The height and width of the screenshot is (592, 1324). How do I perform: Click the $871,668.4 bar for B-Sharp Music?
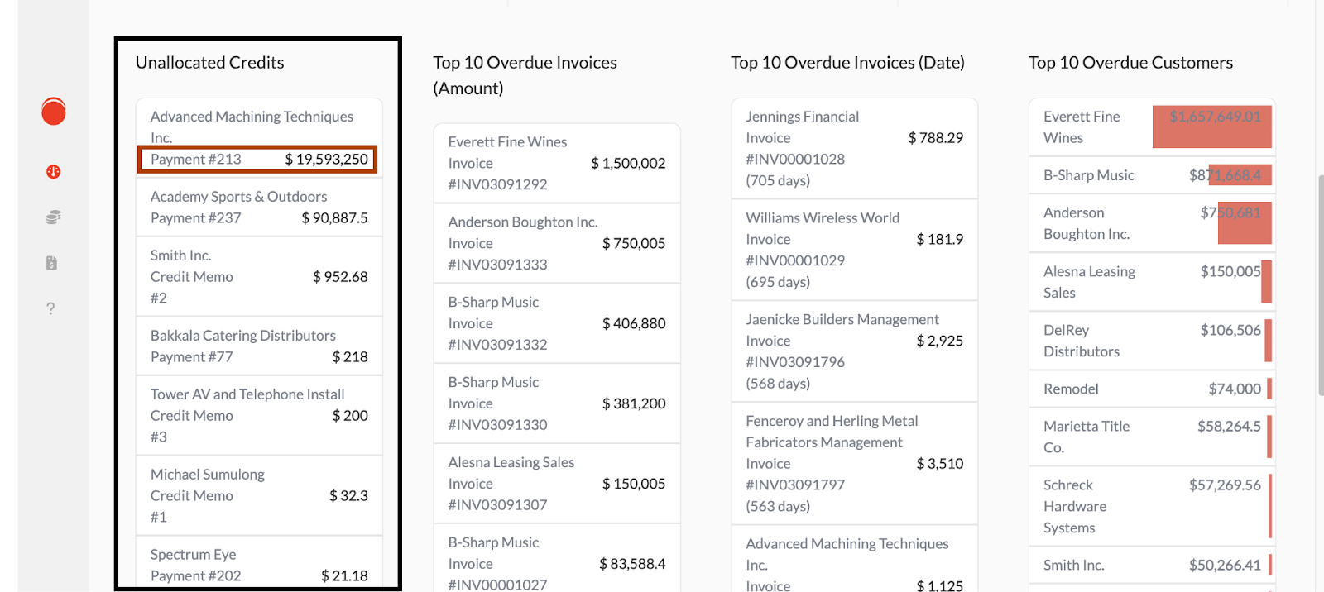[1240, 175]
